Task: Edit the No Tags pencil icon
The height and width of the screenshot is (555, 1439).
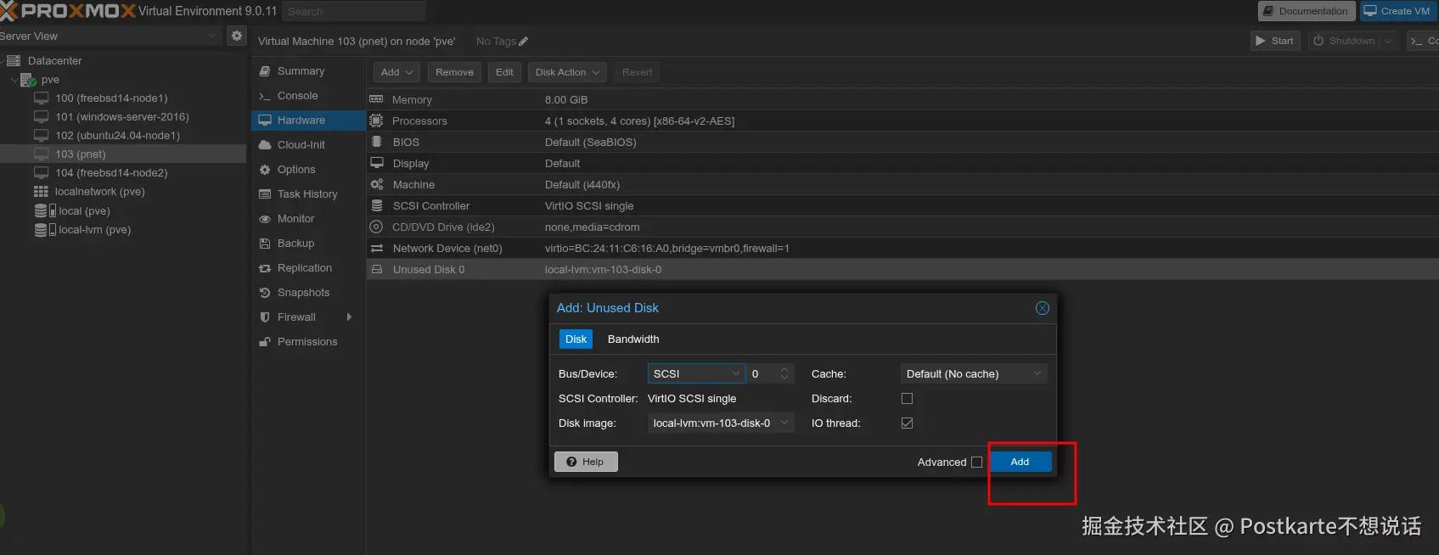Action: (523, 42)
